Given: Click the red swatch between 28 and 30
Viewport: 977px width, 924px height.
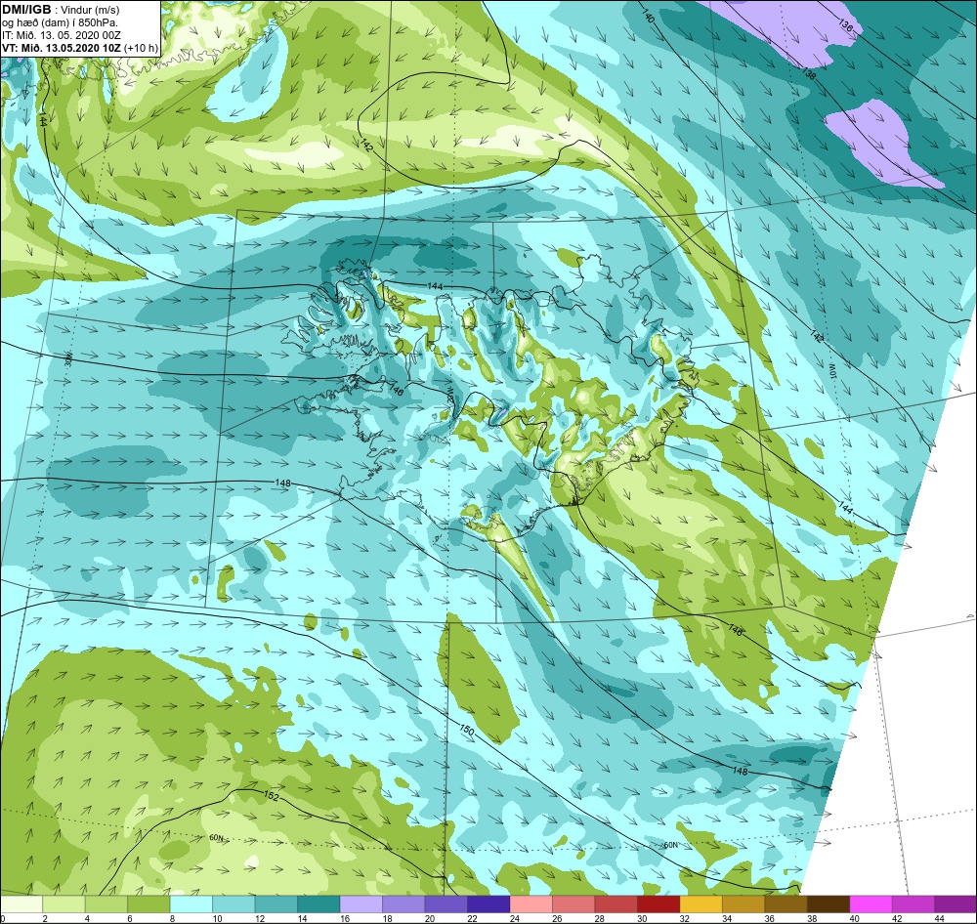Looking at the screenshot, I should click(616, 904).
